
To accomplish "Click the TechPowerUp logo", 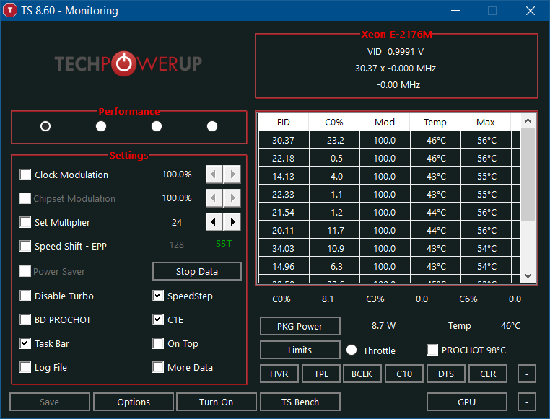I will [x=128, y=63].
